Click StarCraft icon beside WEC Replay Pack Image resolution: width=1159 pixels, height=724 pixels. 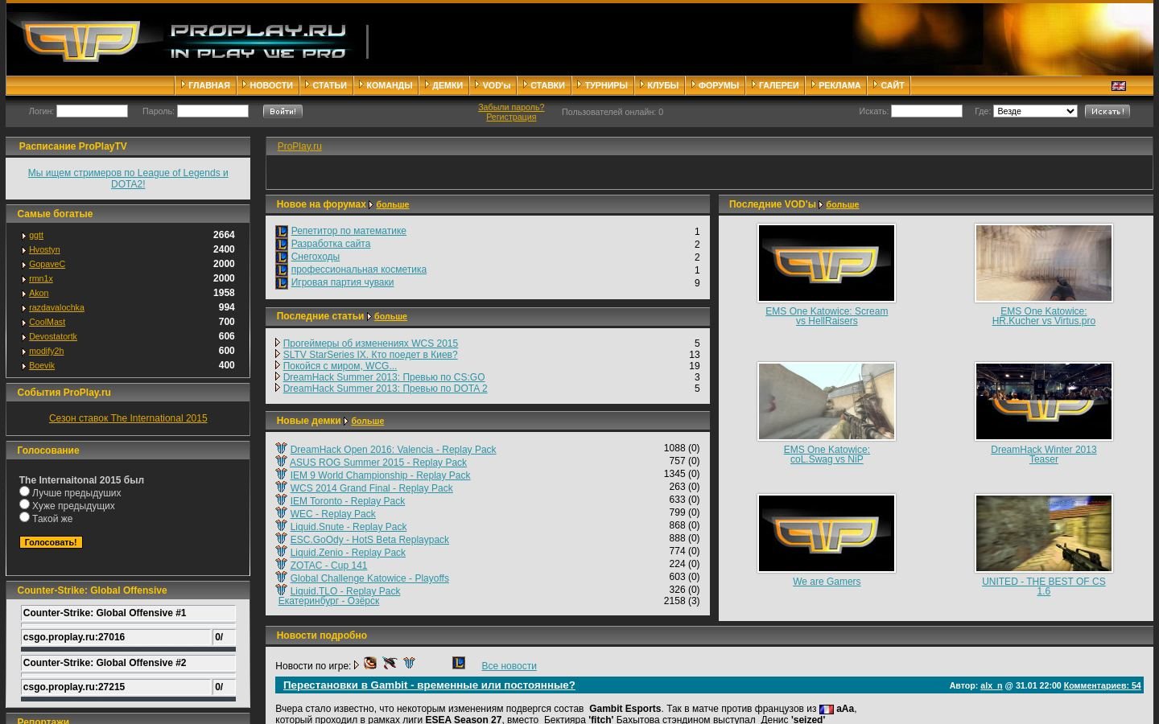[x=281, y=513]
